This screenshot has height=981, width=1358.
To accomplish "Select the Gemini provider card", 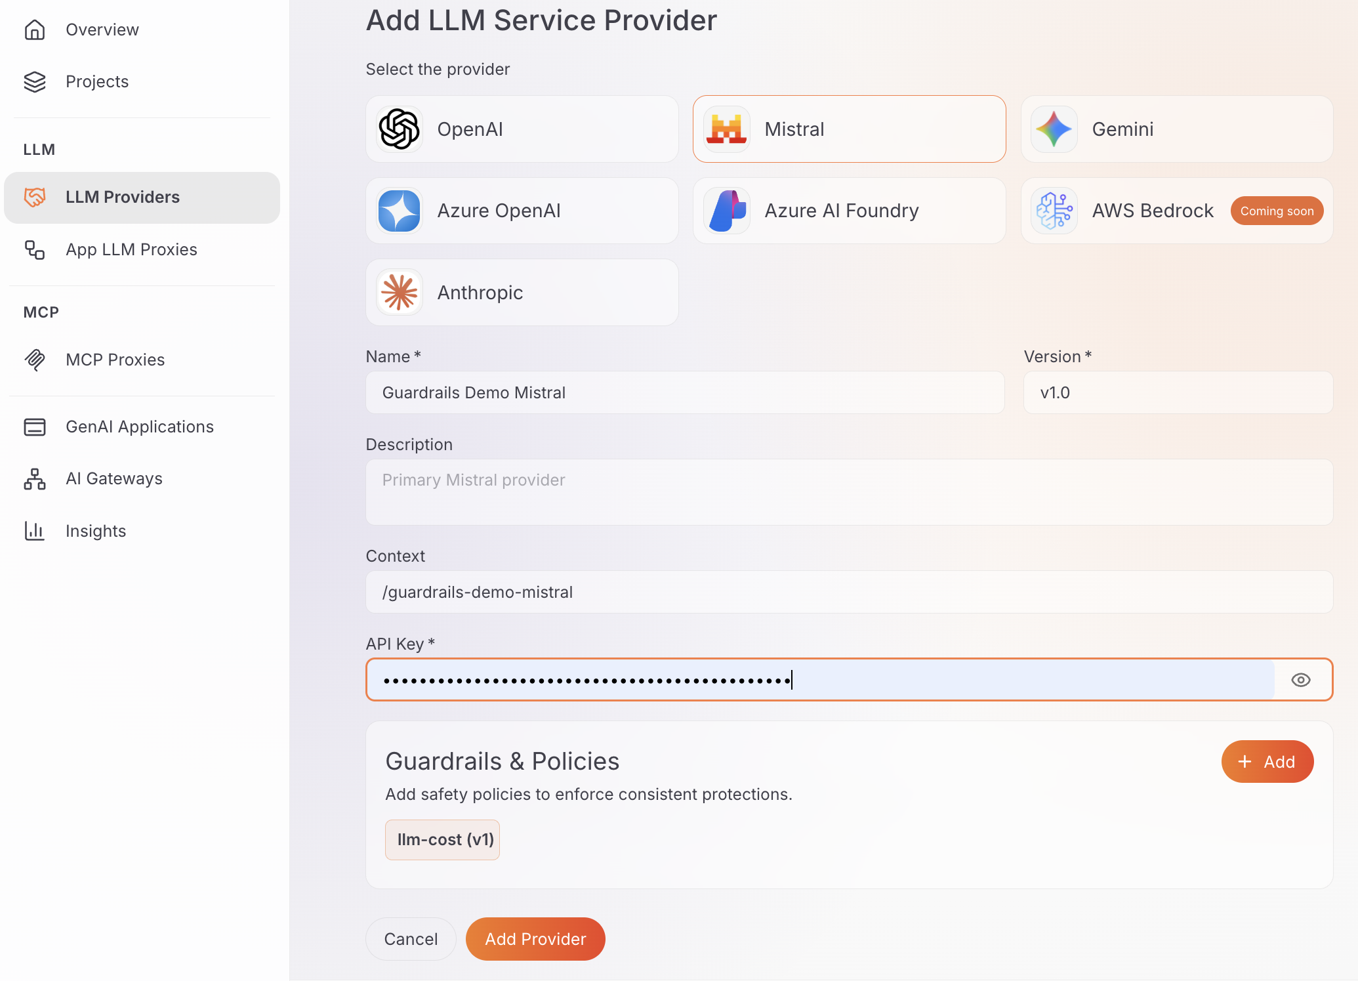I will click(1177, 129).
